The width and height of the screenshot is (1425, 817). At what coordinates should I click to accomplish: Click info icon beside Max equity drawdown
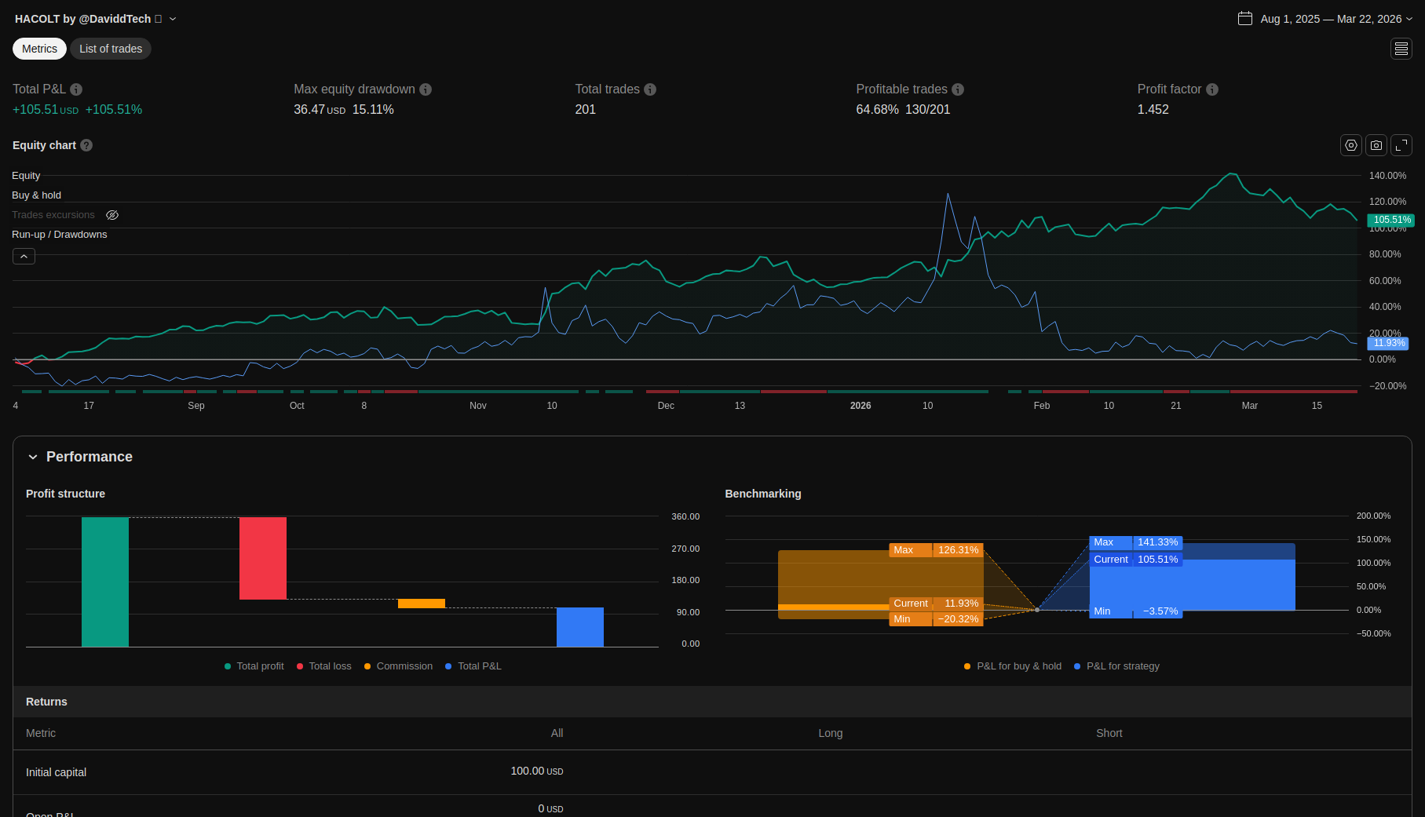click(426, 89)
